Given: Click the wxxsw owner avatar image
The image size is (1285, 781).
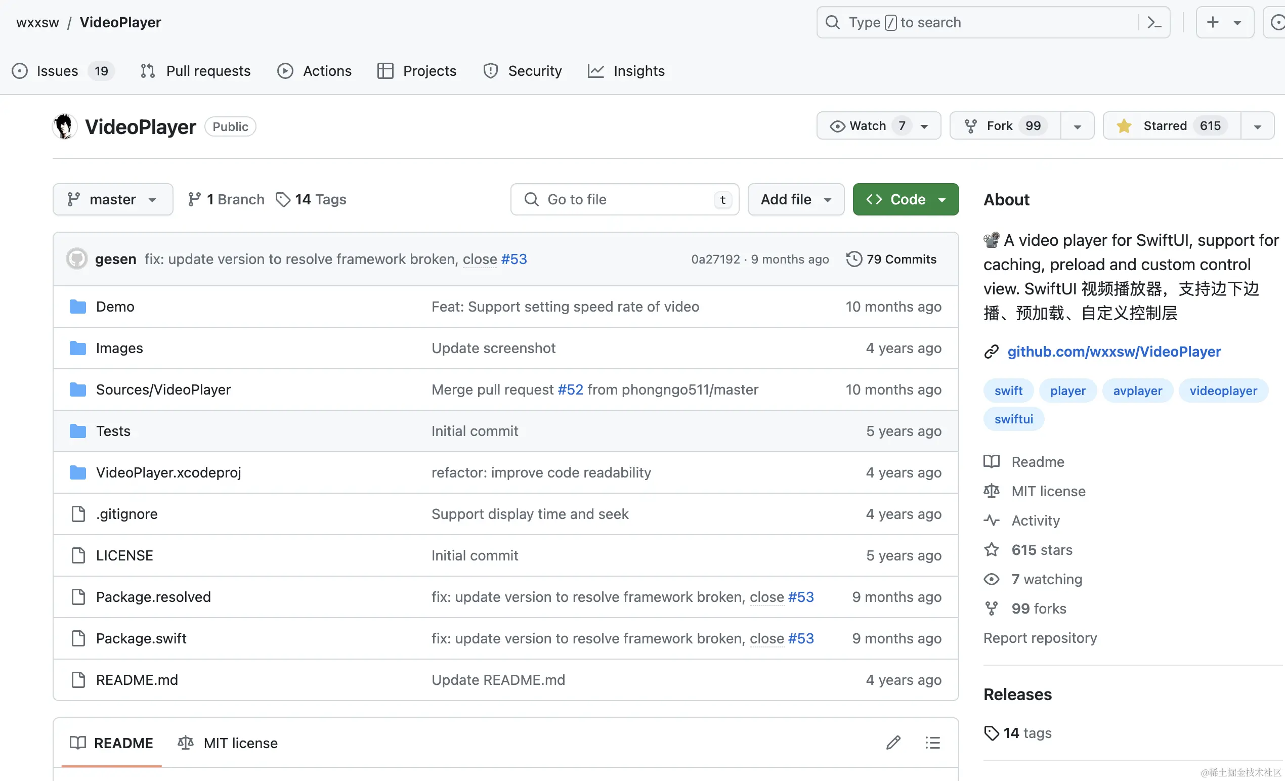Looking at the screenshot, I should (x=65, y=126).
